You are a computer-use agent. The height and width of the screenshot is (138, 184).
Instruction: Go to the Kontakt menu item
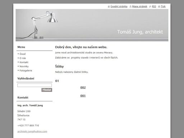[24, 62]
